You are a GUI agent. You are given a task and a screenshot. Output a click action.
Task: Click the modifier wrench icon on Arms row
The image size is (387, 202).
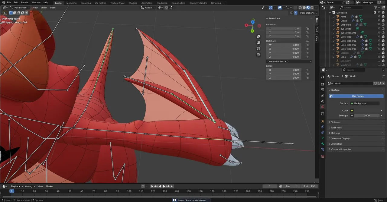pyautogui.click(x=352, y=17)
